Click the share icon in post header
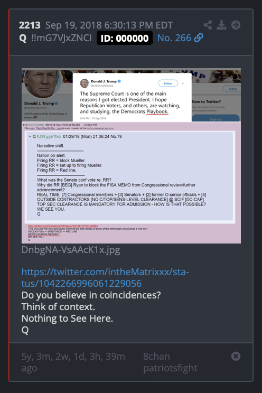The image size is (262, 393). pos(208,25)
